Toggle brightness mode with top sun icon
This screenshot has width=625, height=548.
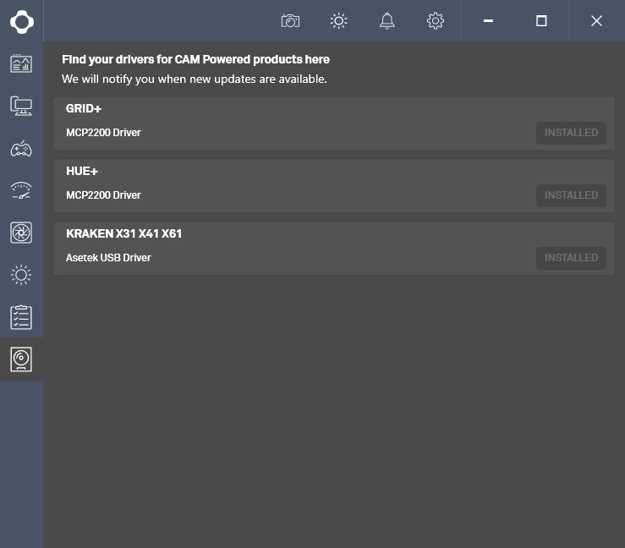[339, 21]
